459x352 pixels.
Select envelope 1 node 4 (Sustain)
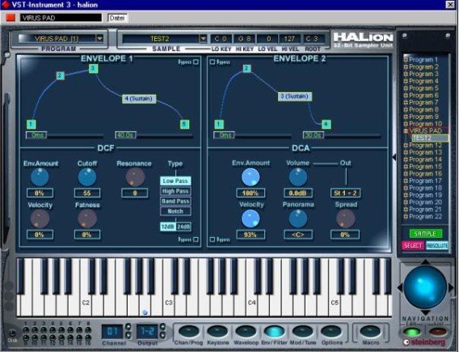pos(139,99)
